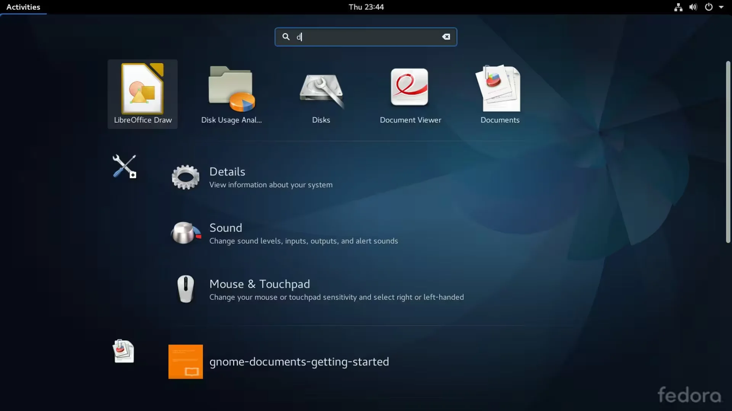732x411 pixels.
Task: Open the Documents application icon
Action: pyautogui.click(x=499, y=89)
